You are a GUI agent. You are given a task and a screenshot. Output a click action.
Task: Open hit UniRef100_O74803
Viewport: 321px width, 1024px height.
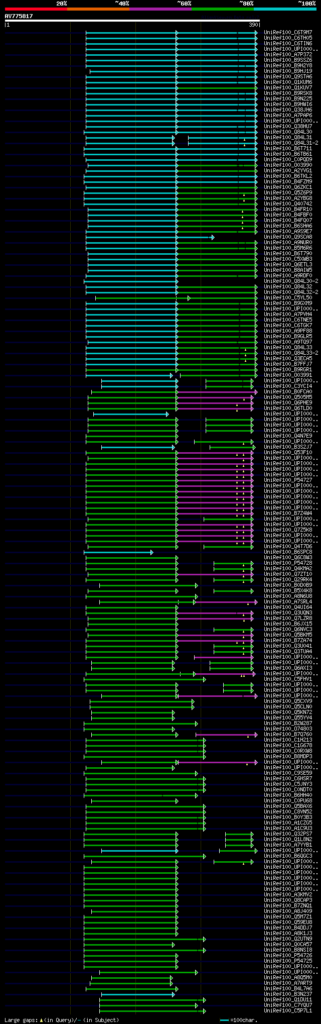click(288, 729)
